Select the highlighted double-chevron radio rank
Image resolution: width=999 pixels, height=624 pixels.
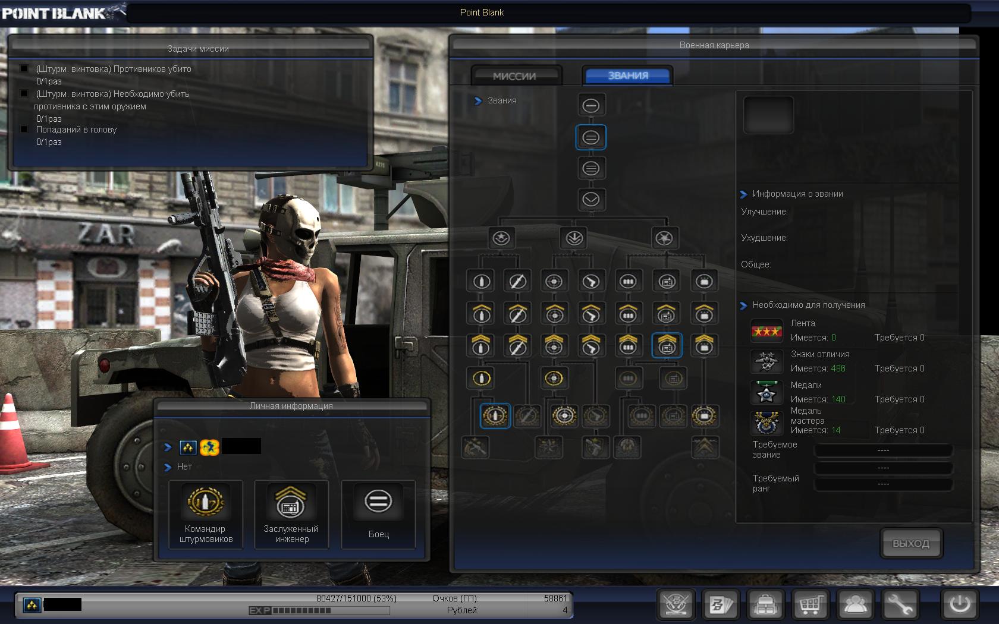click(x=667, y=345)
